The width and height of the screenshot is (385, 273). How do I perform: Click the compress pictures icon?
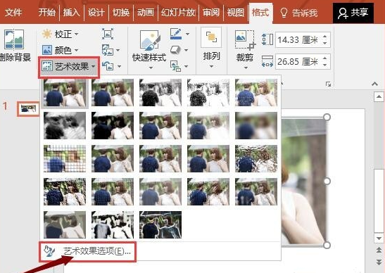click(108, 34)
